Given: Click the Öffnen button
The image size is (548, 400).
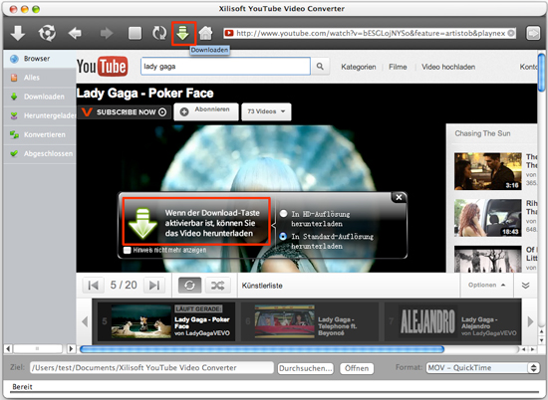Looking at the screenshot, I should [x=357, y=368].
